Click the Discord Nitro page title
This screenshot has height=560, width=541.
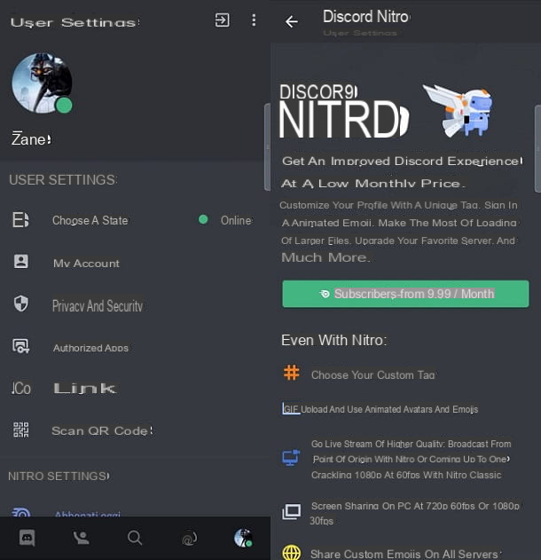[x=365, y=17]
